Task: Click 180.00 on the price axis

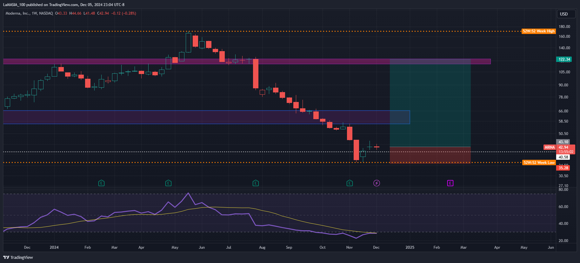Action: (x=564, y=27)
